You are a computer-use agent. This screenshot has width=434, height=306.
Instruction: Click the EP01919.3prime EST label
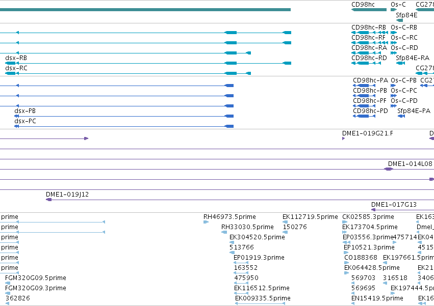coord(259,258)
